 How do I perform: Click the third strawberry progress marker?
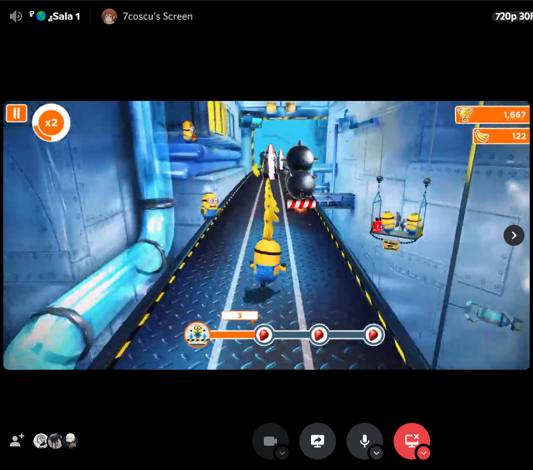coord(374,335)
